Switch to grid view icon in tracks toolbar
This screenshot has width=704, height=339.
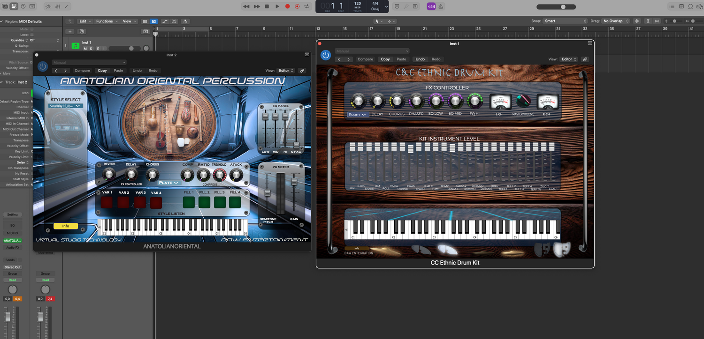coord(145,21)
